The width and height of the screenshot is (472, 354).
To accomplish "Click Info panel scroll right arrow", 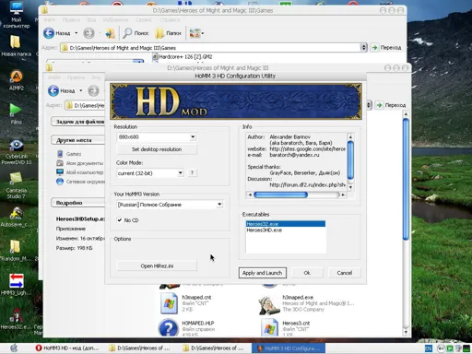I will click(x=343, y=195).
